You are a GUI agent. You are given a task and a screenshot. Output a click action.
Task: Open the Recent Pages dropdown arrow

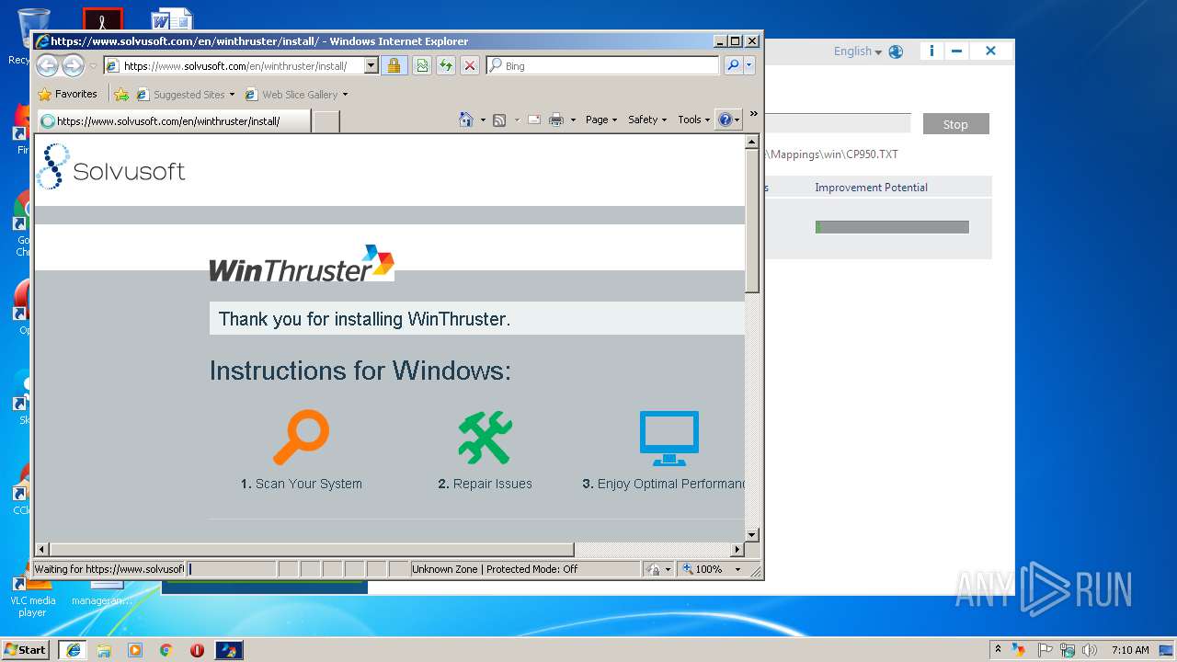93,66
